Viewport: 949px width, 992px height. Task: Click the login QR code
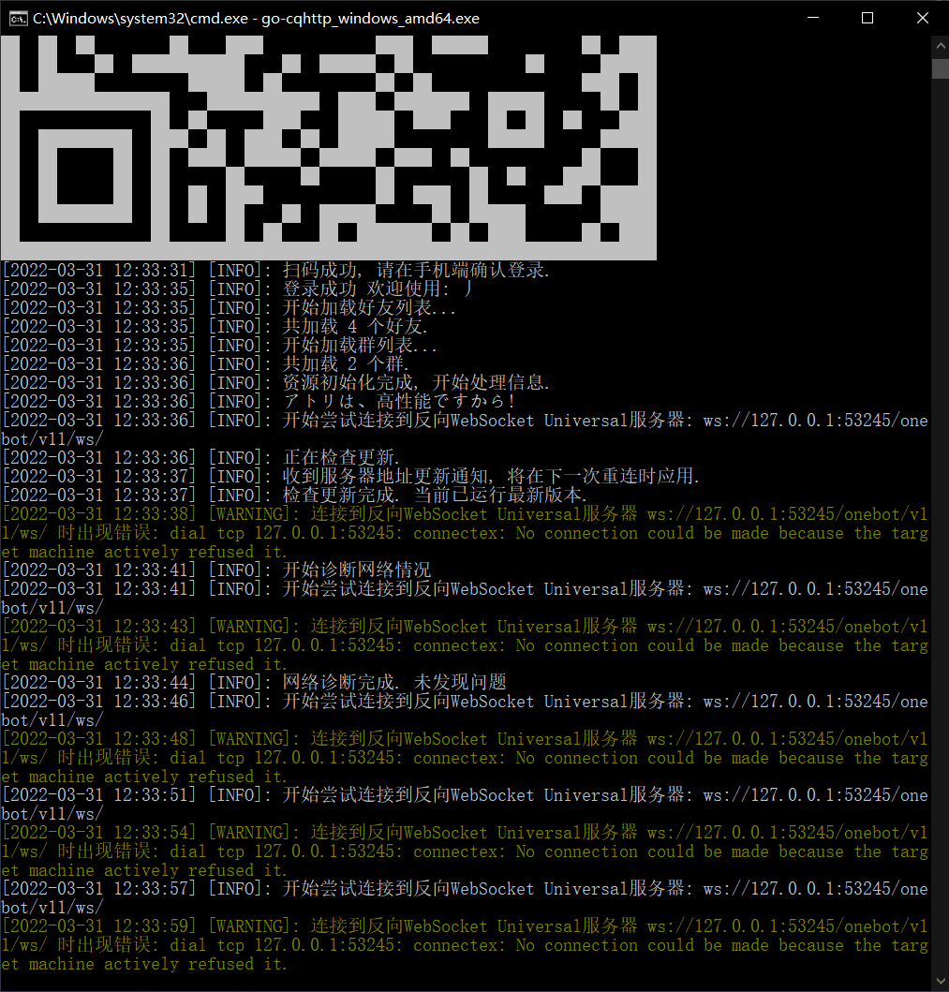pyautogui.click(x=329, y=147)
